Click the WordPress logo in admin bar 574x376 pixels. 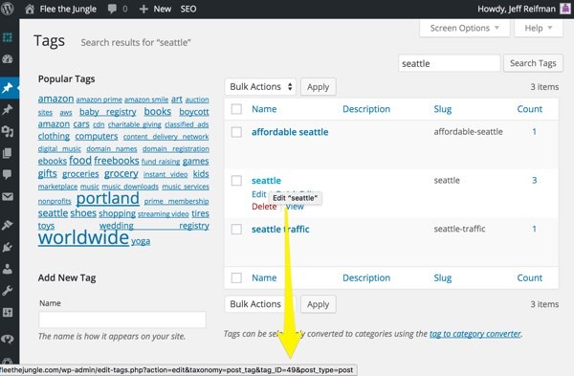tap(8, 9)
